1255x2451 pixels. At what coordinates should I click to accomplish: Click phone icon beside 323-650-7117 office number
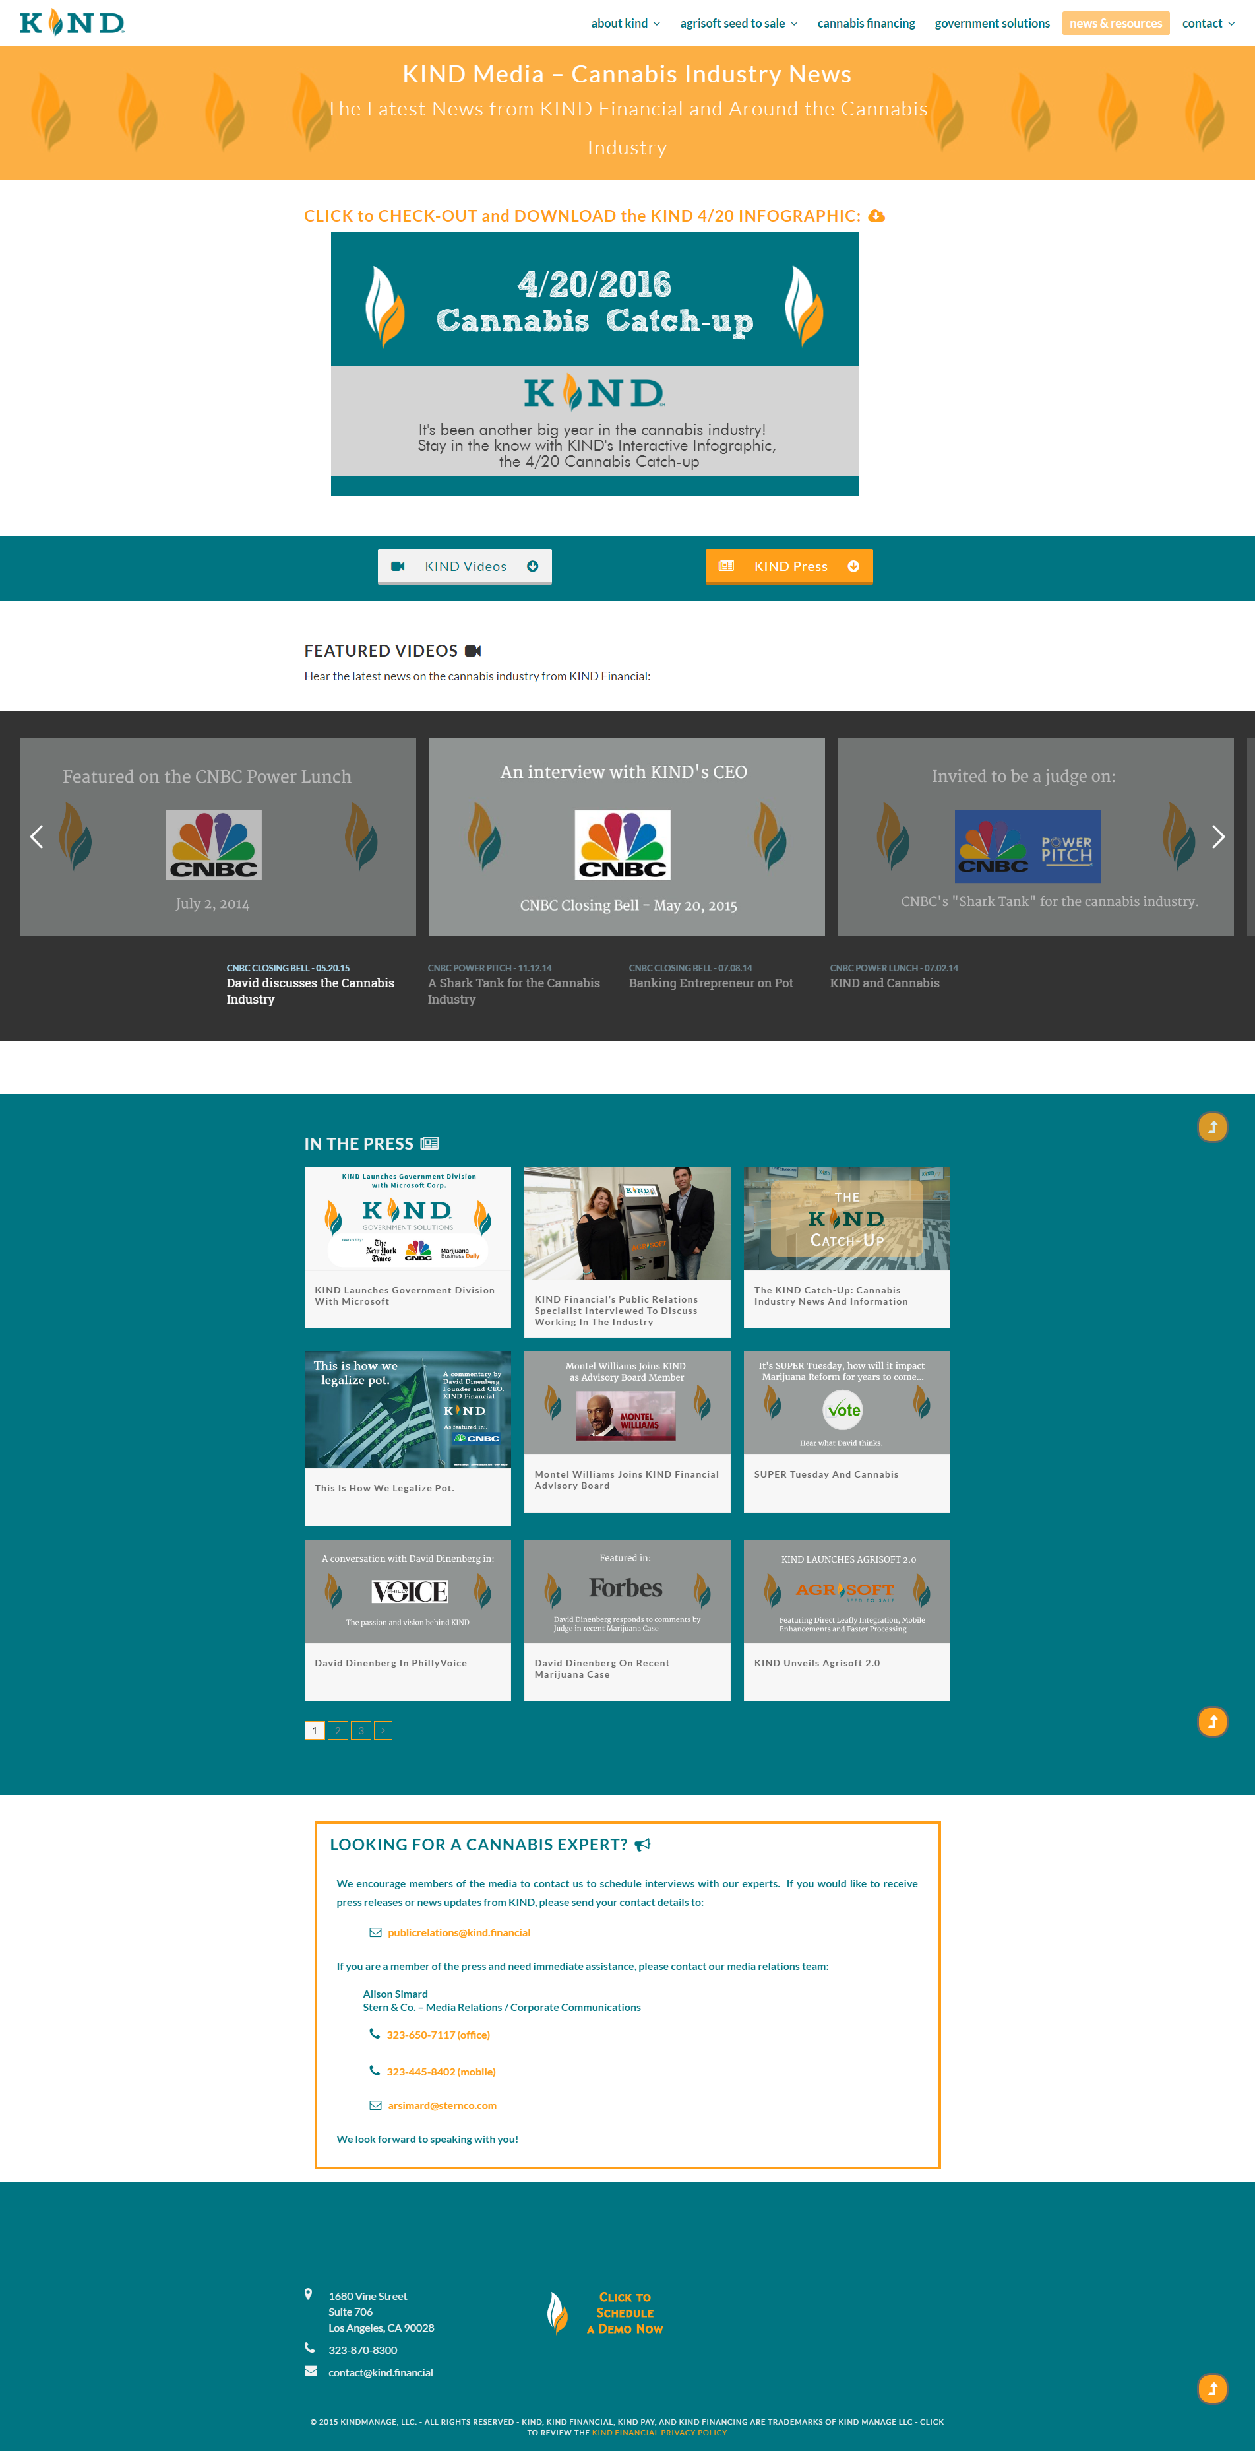pyautogui.click(x=375, y=2033)
